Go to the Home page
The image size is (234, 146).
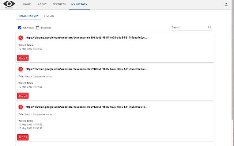click(27, 4)
